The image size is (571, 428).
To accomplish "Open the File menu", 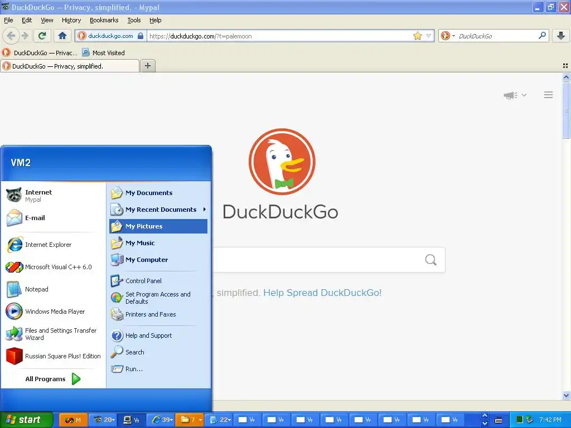I will coord(8,20).
